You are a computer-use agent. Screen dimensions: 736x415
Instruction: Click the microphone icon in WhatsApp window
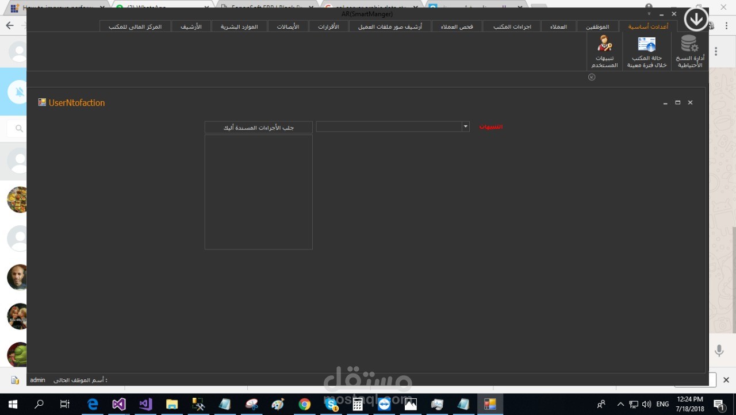pos(719,351)
